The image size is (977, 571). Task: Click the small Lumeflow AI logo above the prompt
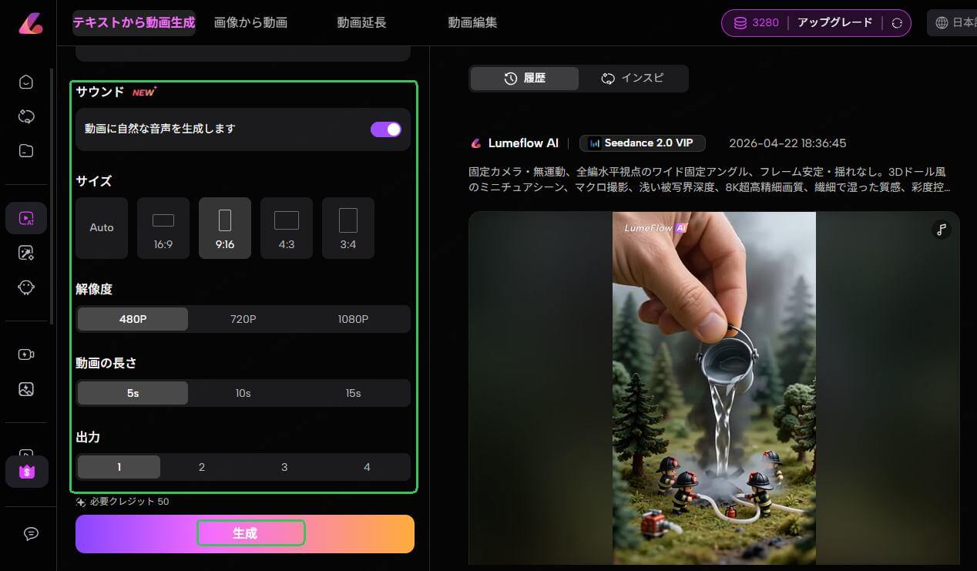(x=475, y=143)
